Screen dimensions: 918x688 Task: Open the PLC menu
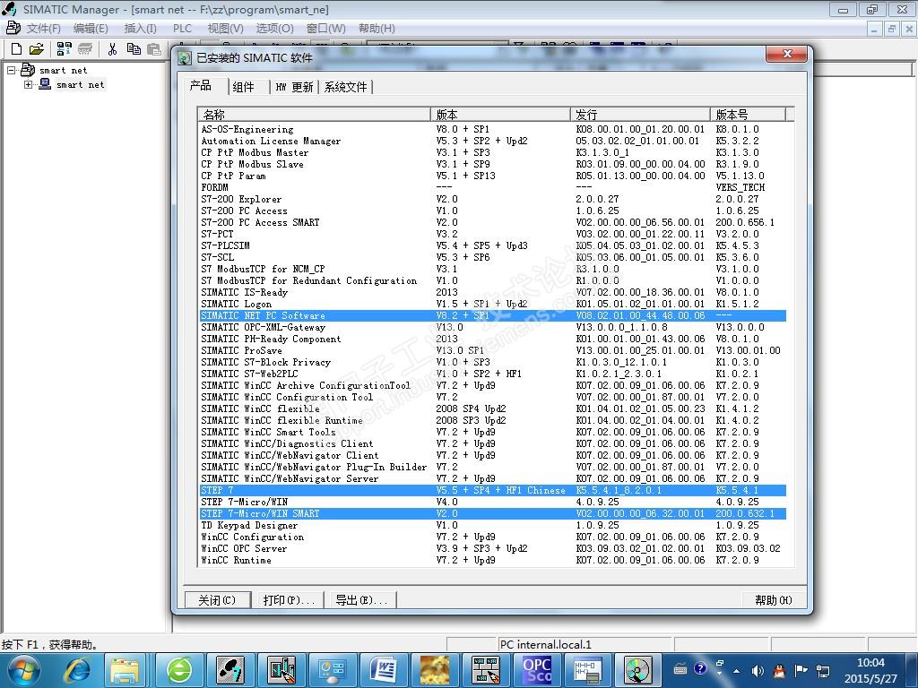pos(182,28)
